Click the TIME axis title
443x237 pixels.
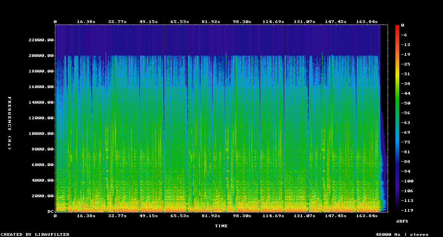tap(221, 226)
